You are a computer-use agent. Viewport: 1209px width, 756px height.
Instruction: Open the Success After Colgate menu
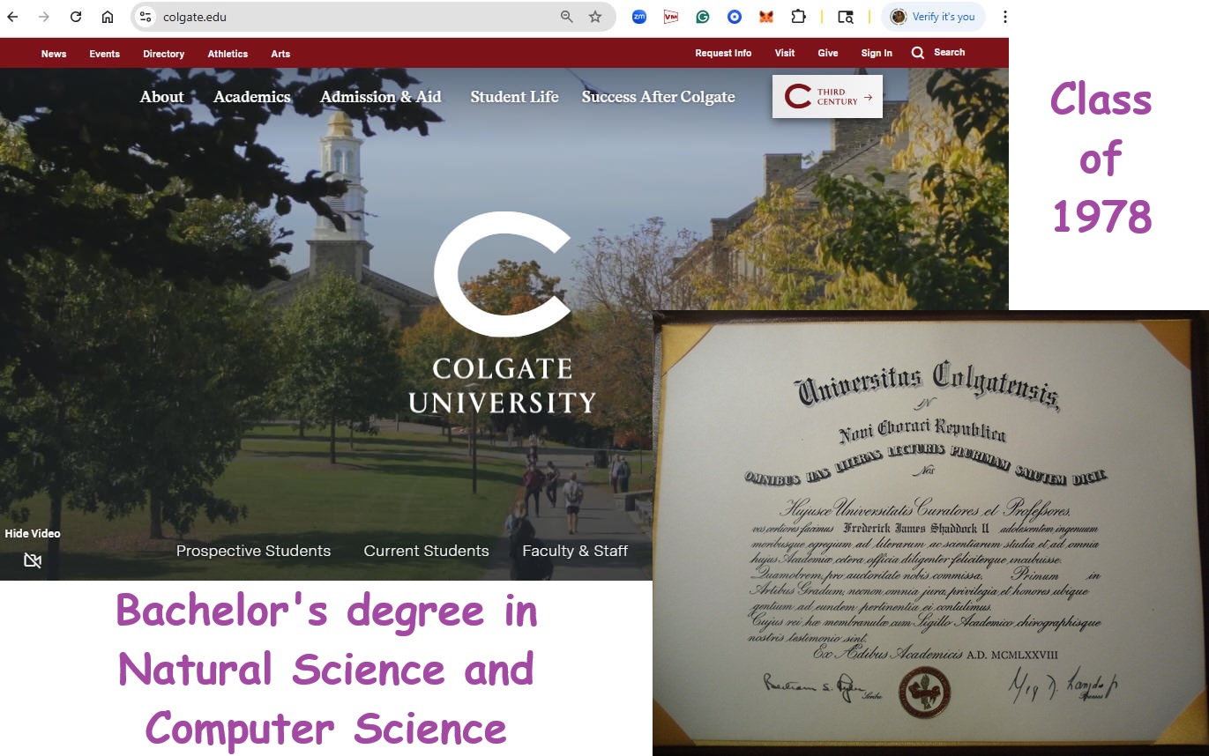(x=658, y=97)
